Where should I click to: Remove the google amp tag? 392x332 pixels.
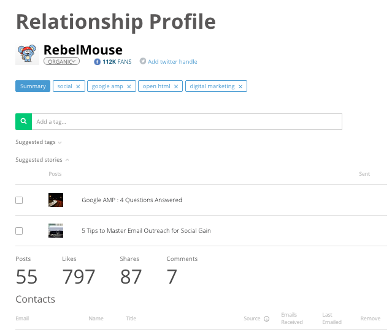[x=129, y=86]
